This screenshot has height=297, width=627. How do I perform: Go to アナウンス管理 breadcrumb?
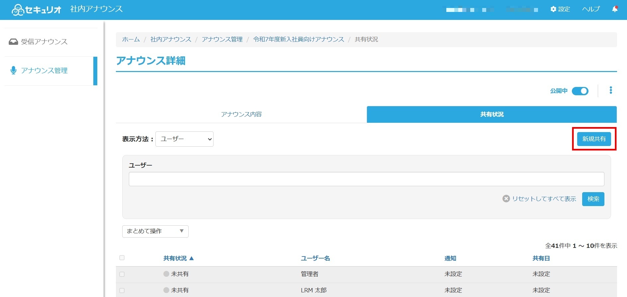click(222, 39)
